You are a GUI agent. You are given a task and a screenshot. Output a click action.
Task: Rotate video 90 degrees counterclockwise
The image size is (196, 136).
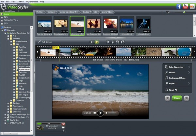tap(118, 42)
